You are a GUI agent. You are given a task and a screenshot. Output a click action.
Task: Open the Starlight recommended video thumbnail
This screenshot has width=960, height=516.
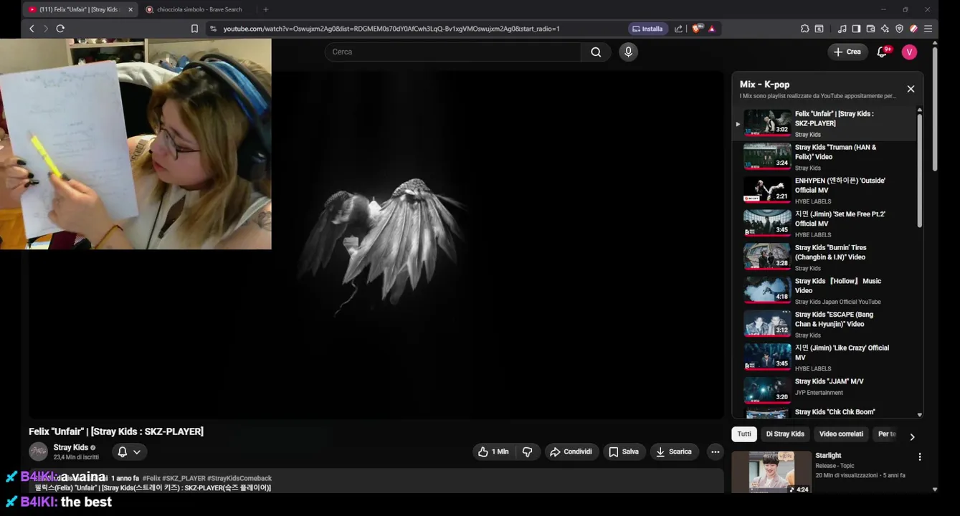point(771,472)
